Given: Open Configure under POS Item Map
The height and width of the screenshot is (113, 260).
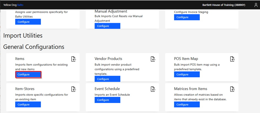Looking at the screenshot, I should 187,75.
